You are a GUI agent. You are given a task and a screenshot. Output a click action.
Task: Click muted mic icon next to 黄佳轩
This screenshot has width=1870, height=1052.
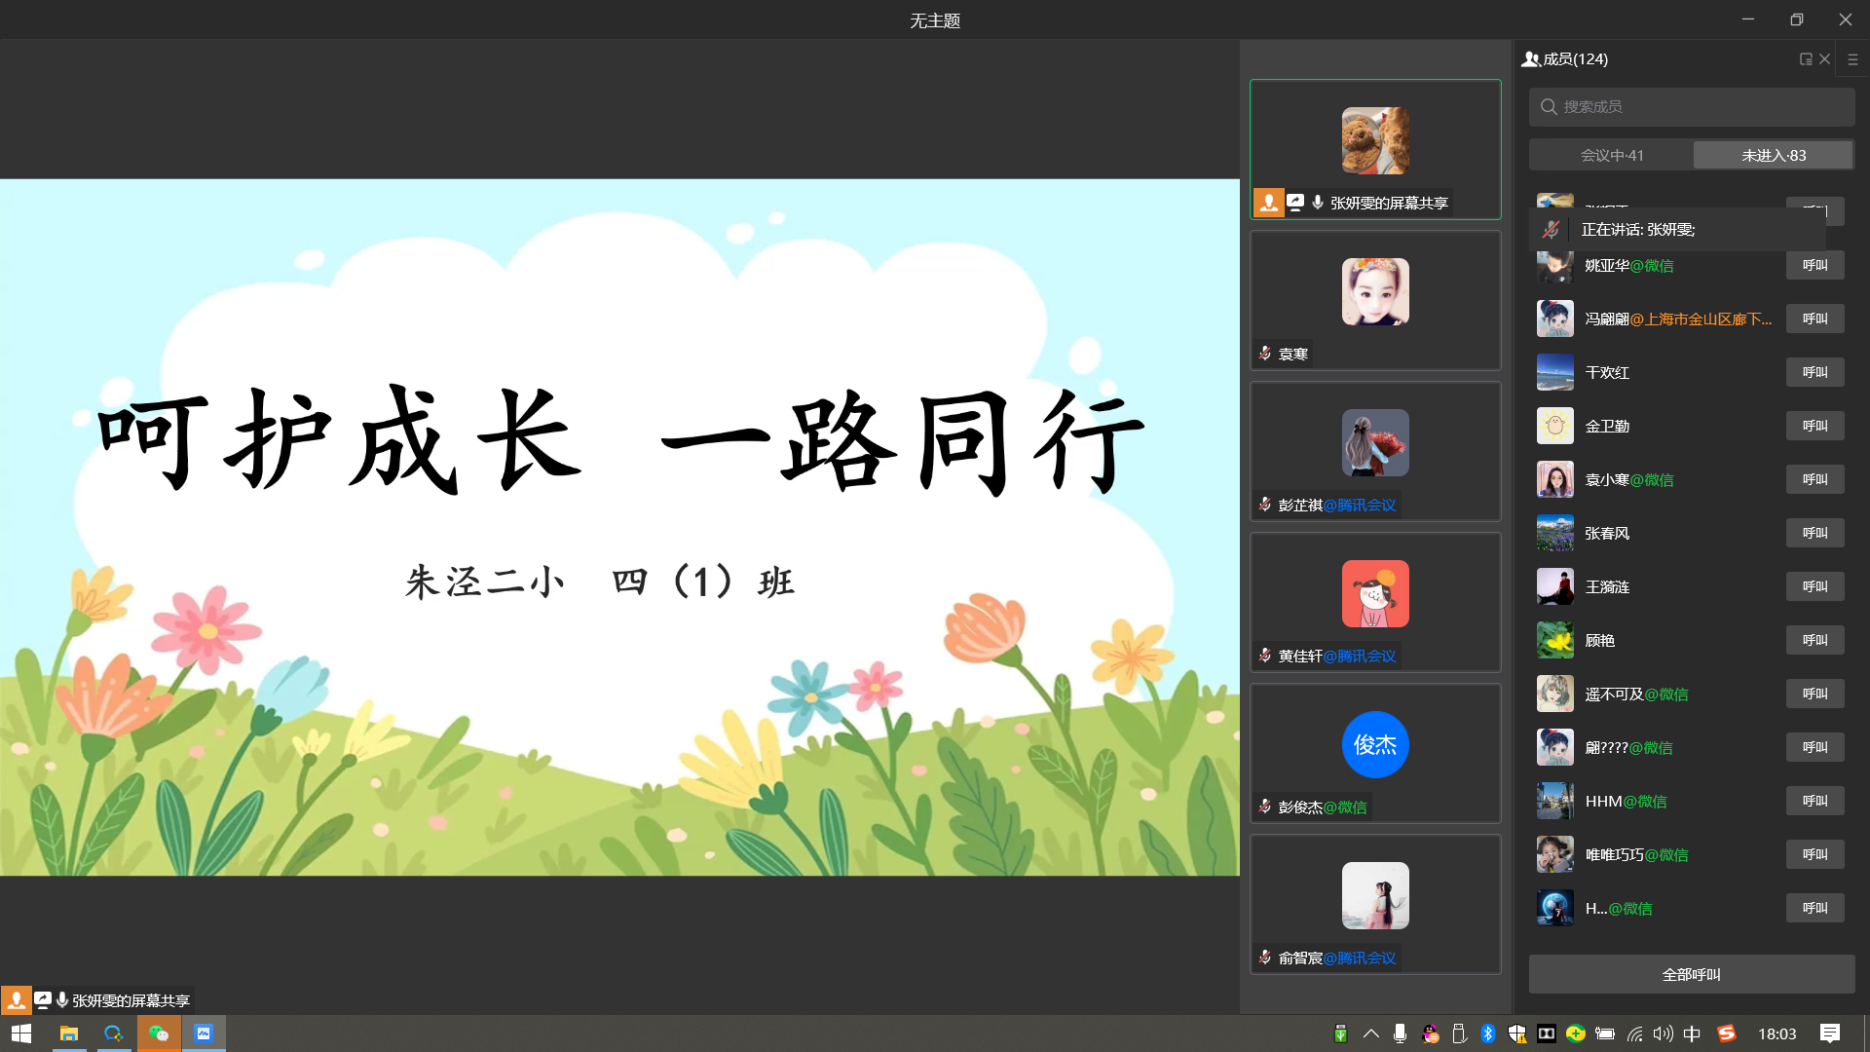[1265, 656]
